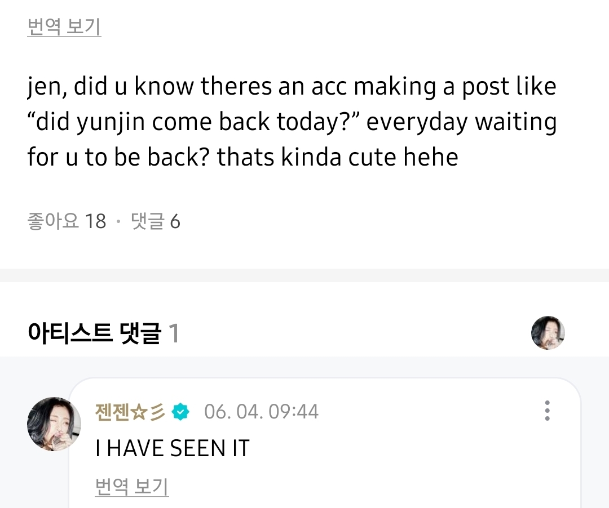
Task: Tap the quoted line "did yunjin come back today?"
Action: coord(192,122)
